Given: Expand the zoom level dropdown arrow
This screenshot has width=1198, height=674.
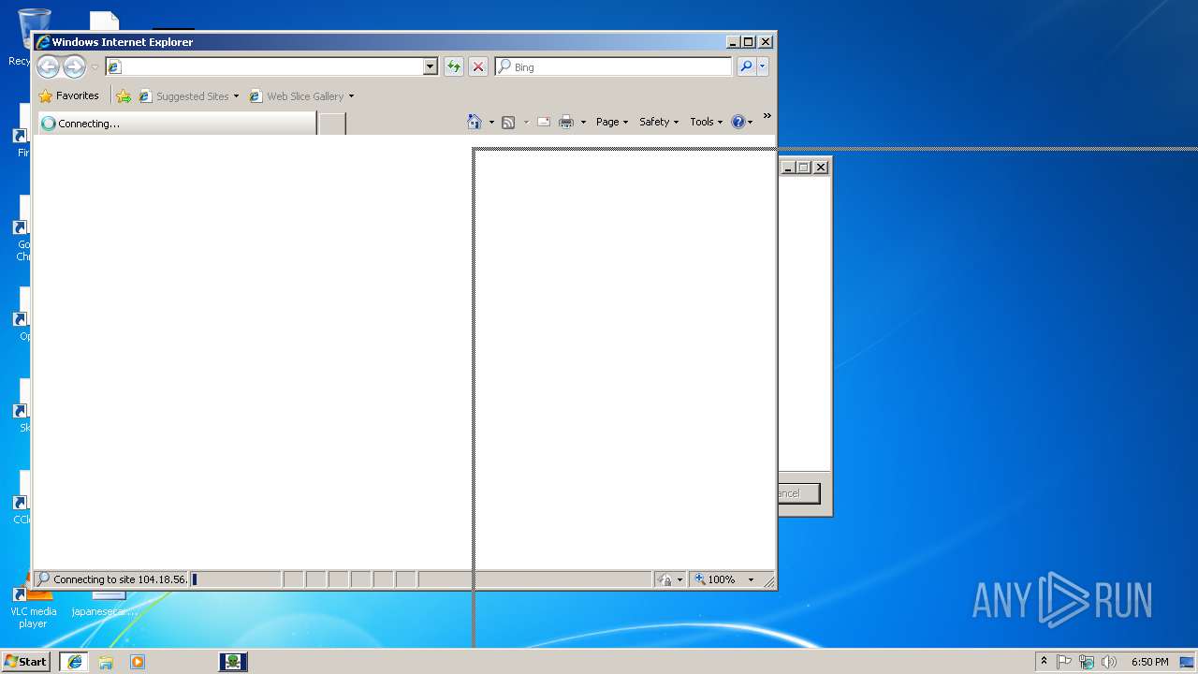Looking at the screenshot, I should click(751, 579).
